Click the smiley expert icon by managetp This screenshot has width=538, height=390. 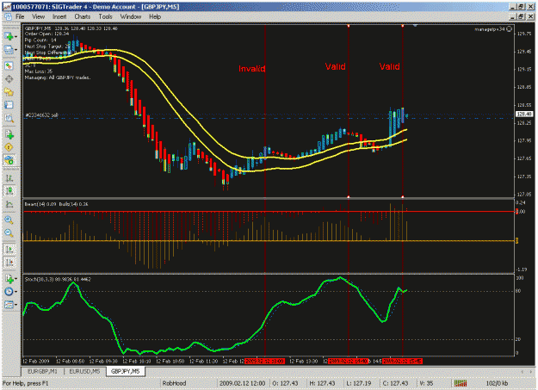(510, 29)
